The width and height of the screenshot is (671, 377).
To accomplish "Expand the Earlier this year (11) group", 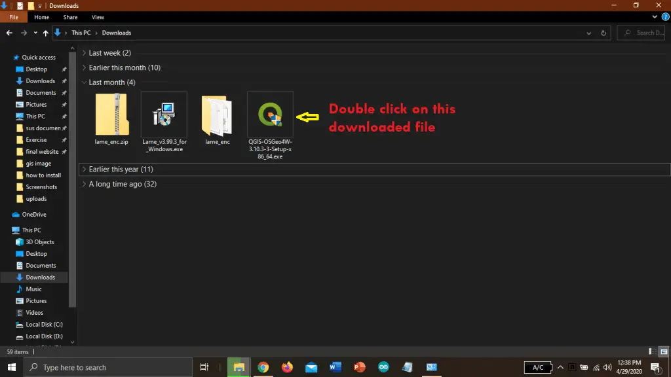I will [x=85, y=170].
